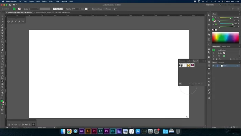Open the Effect menu

point(51,1)
